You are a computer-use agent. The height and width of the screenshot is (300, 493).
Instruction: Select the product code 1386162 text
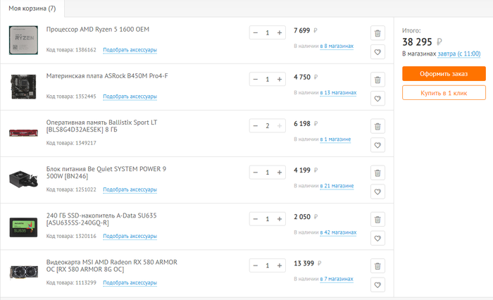71,50
